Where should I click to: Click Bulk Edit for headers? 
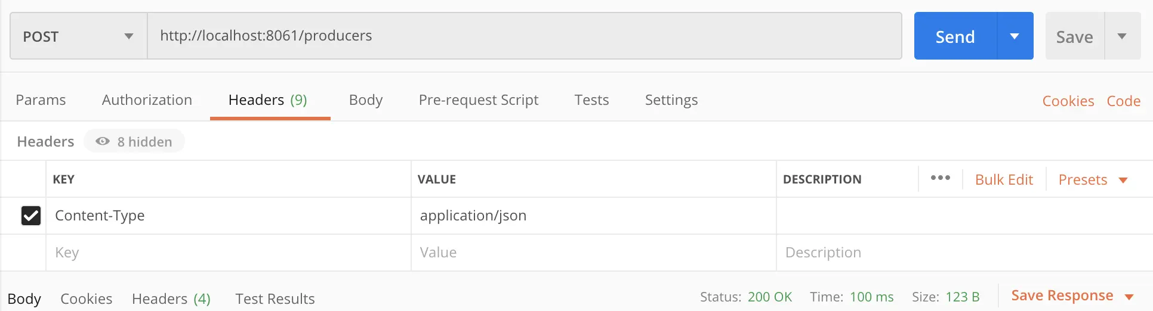click(x=1004, y=180)
